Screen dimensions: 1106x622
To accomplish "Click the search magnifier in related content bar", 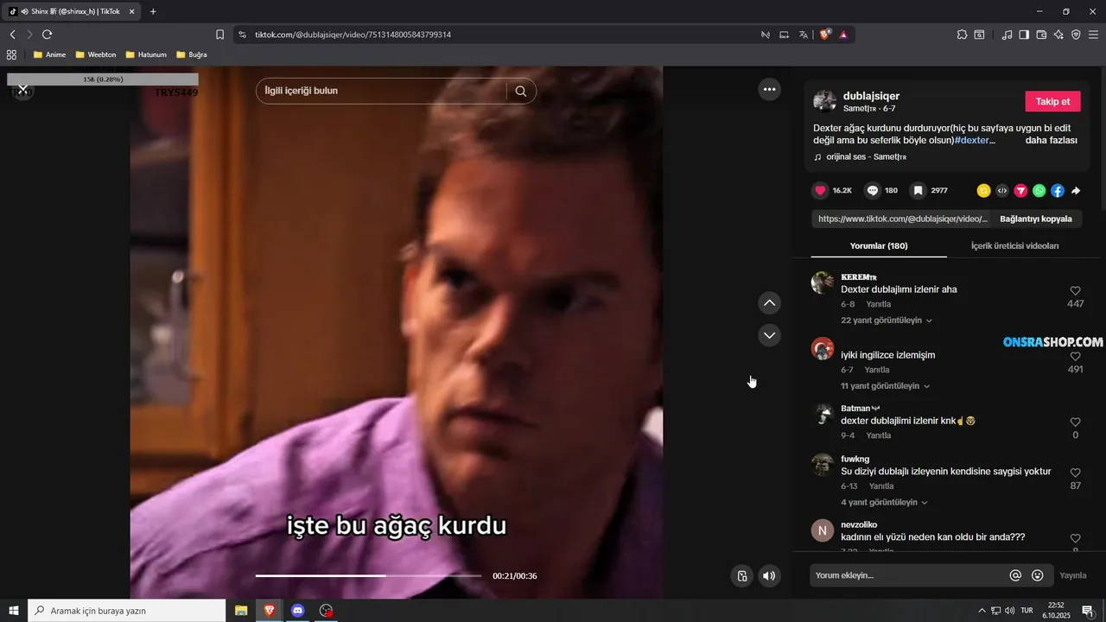I will (x=521, y=91).
